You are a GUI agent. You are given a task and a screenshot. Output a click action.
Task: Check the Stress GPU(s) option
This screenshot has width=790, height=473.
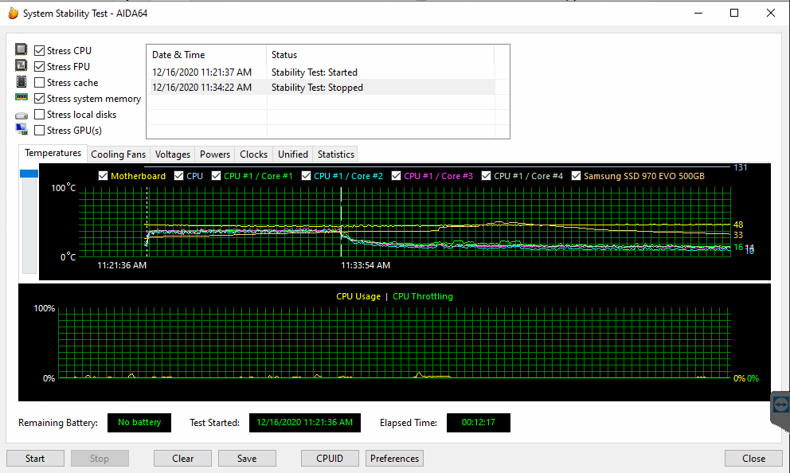click(x=39, y=130)
